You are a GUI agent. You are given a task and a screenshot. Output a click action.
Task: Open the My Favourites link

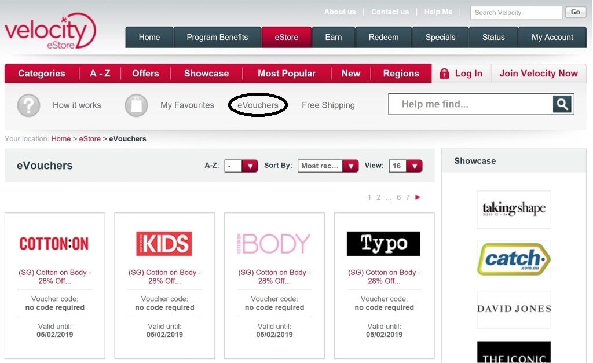point(187,105)
